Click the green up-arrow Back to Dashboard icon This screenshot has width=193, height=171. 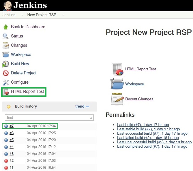[5, 27]
